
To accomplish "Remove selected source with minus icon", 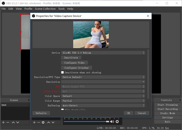I will [39, 122].
